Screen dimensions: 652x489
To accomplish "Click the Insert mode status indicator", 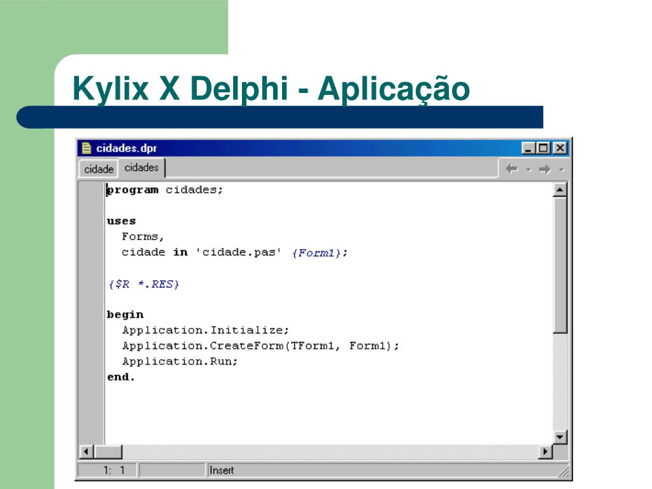I will (221, 471).
